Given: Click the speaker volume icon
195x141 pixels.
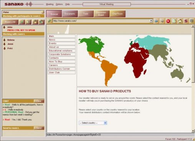Looking at the screenshot, I should [28, 22].
